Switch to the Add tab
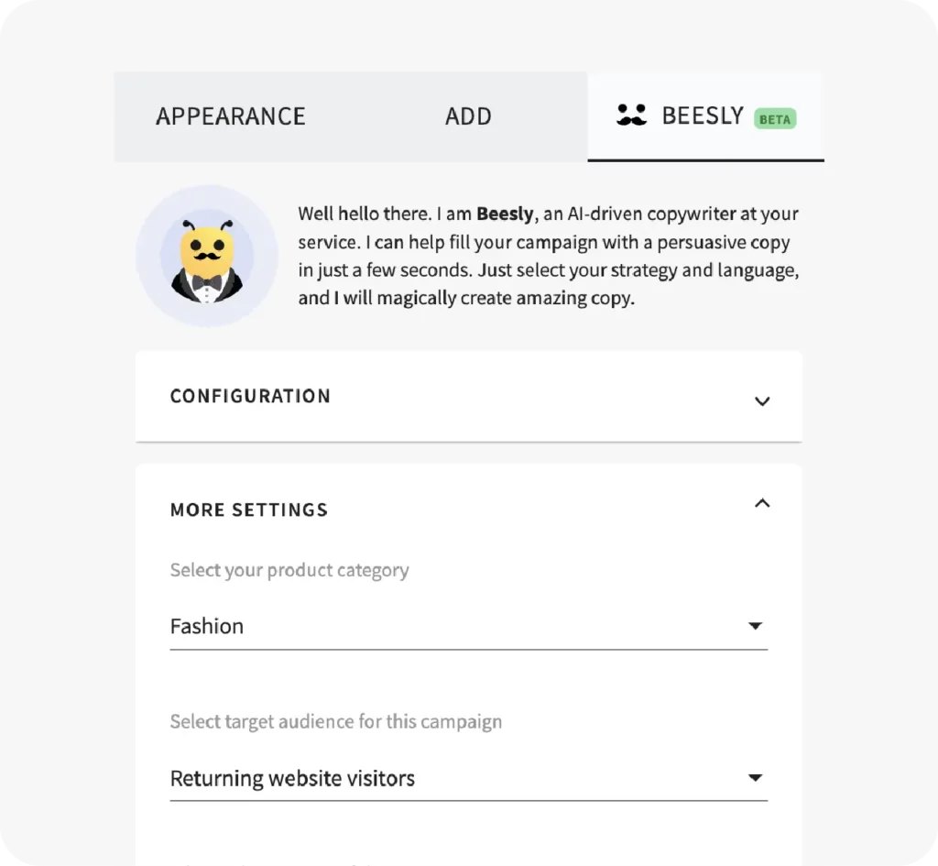Viewport: 938px width, 866px height. pos(468,116)
